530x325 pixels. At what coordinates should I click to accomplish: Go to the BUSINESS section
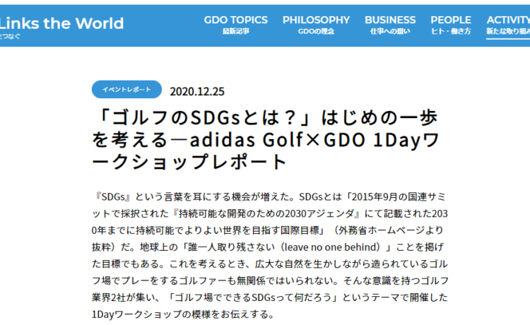[390, 20]
